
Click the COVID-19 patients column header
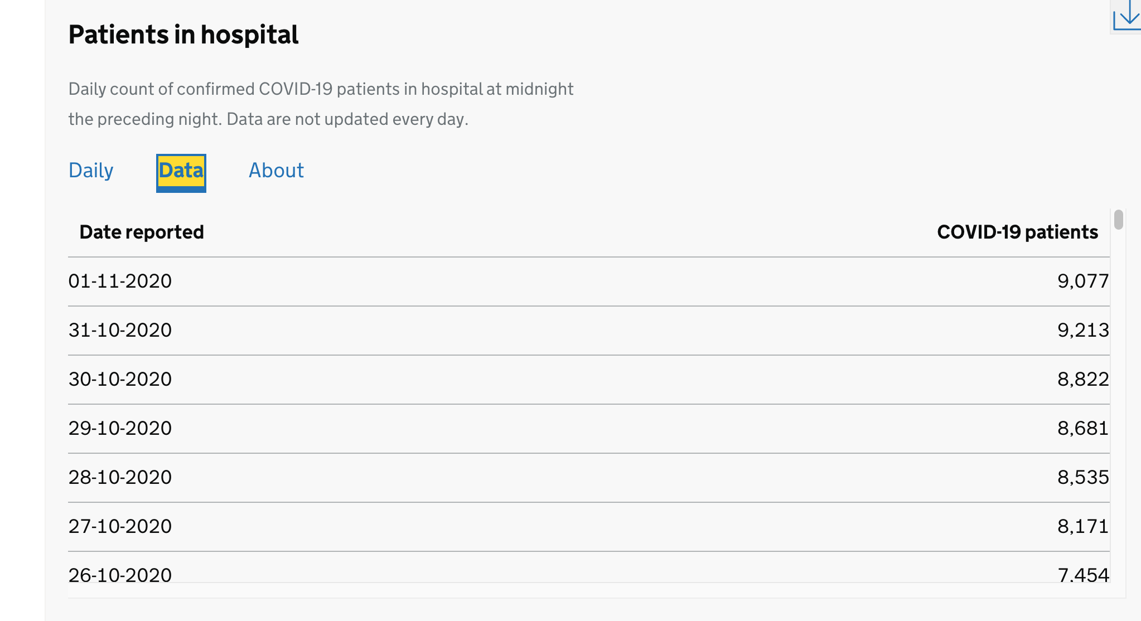pyautogui.click(x=1017, y=232)
